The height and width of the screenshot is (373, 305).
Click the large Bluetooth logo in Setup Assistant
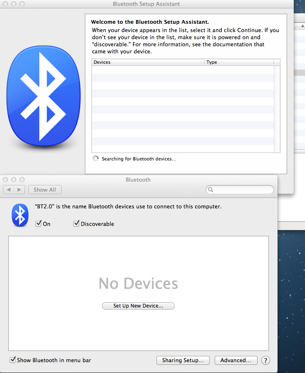click(43, 95)
